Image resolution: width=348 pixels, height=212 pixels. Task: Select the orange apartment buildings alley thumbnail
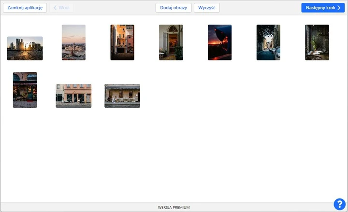coord(122,42)
